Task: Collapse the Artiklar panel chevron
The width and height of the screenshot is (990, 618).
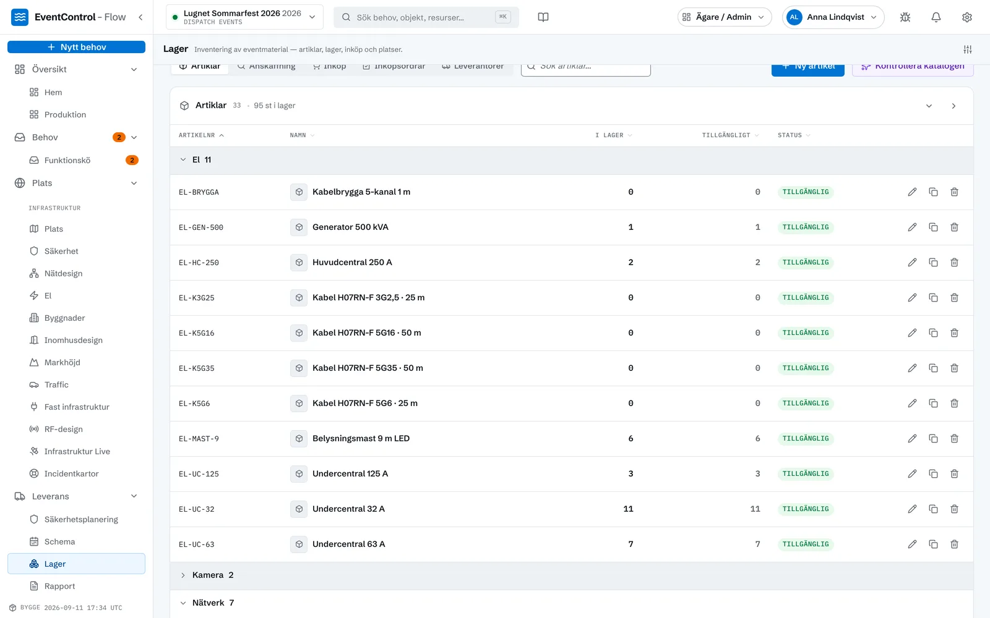Action: [x=929, y=106]
